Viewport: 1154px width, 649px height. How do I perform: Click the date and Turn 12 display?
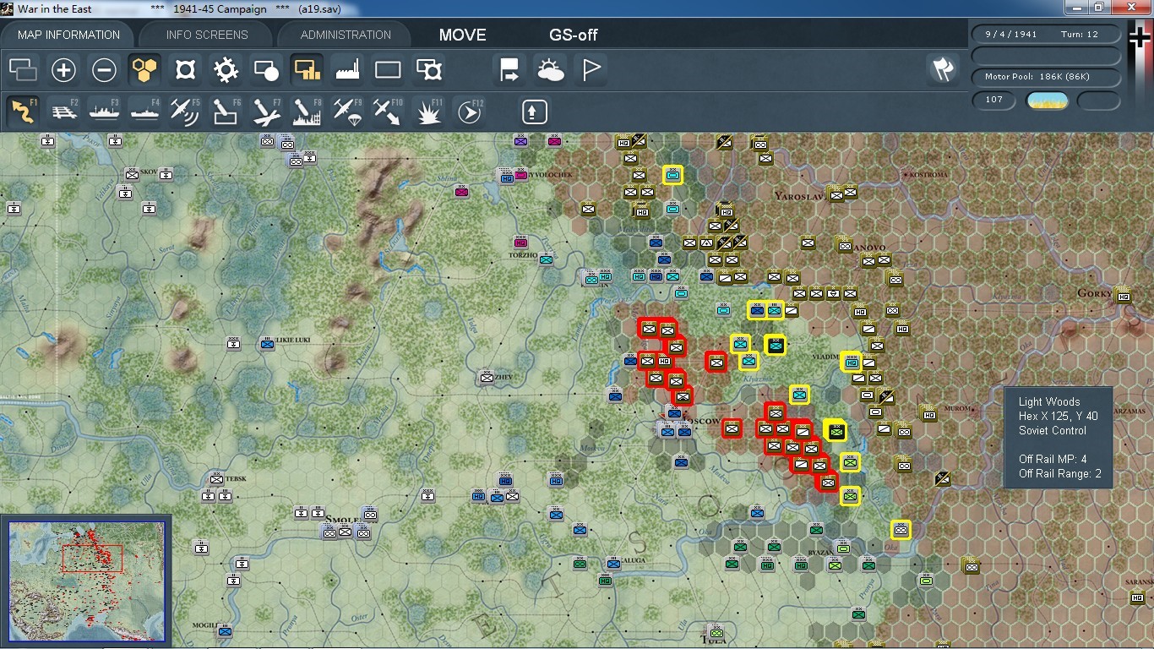[1047, 35]
